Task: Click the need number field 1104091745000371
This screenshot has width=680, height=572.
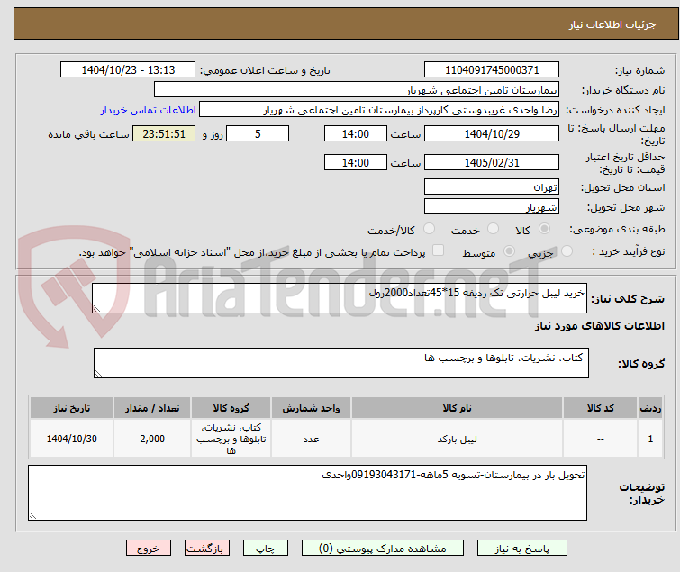Action: point(492,70)
